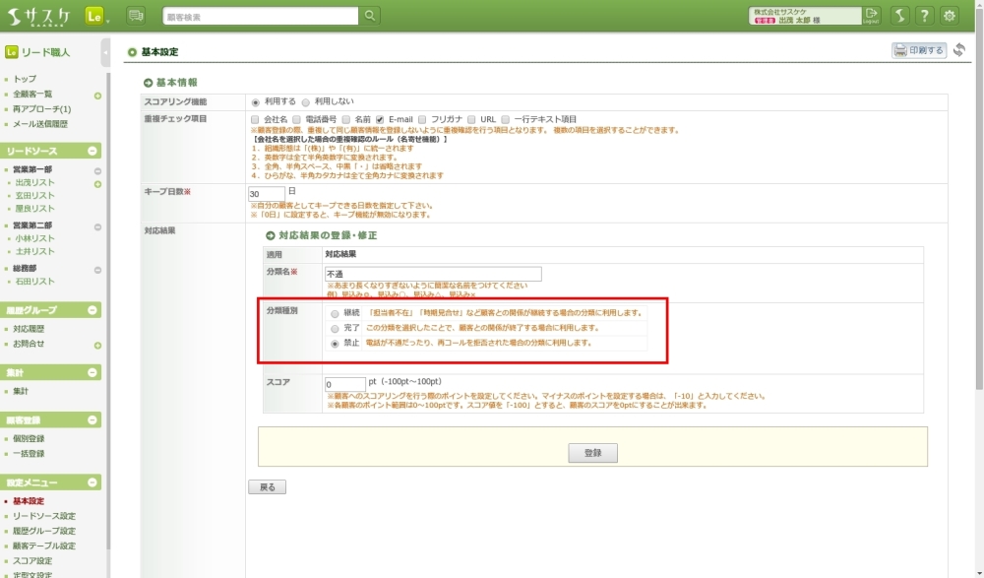This screenshot has width=984, height=578.
Task: Select the 継続 radio button
Action: coord(336,313)
